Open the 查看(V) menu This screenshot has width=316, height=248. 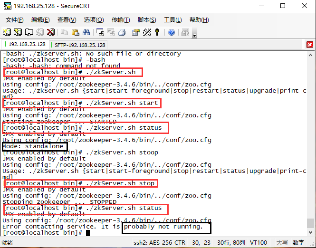pos(67,20)
